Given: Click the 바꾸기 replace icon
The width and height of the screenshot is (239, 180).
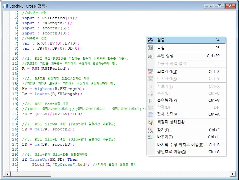Looking at the screenshot, I should click(150, 137).
